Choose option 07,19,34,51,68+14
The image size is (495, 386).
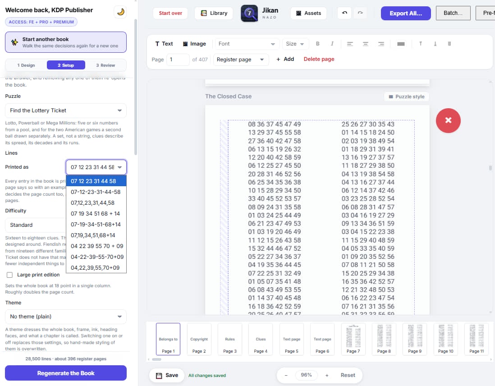point(96,235)
